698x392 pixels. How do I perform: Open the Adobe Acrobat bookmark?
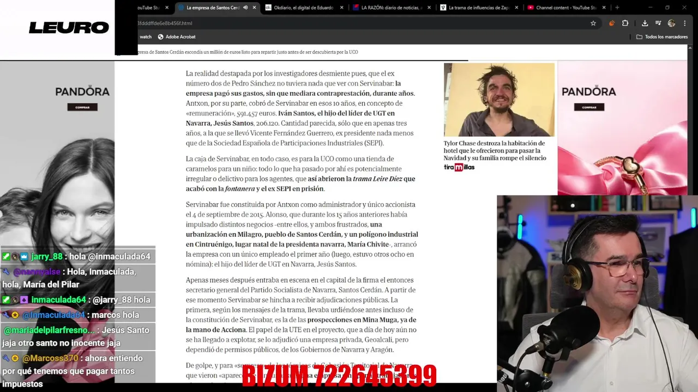pyautogui.click(x=177, y=37)
